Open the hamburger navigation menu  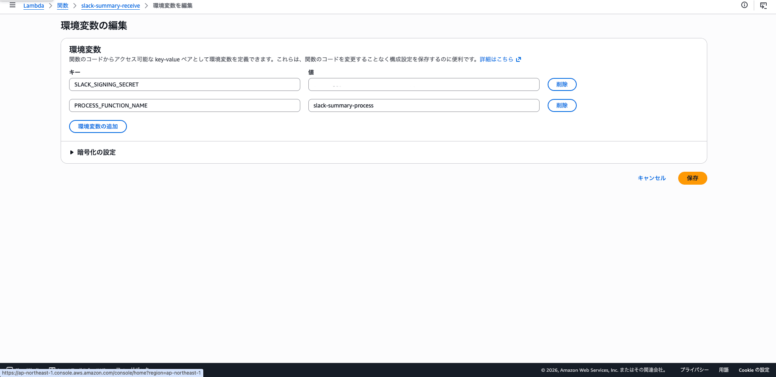point(13,5)
